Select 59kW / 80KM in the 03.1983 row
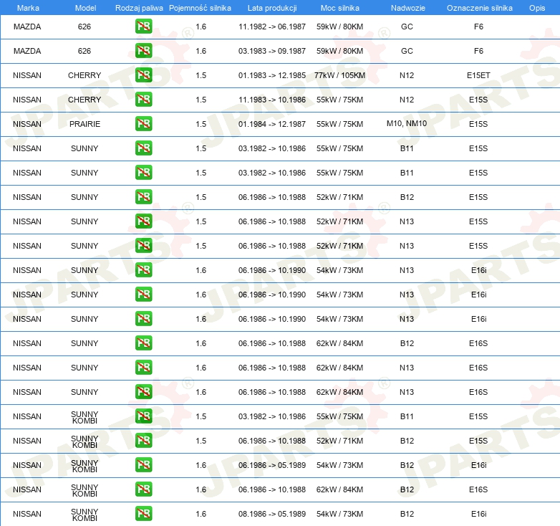Viewport: 560px width, 526px height. [x=339, y=51]
